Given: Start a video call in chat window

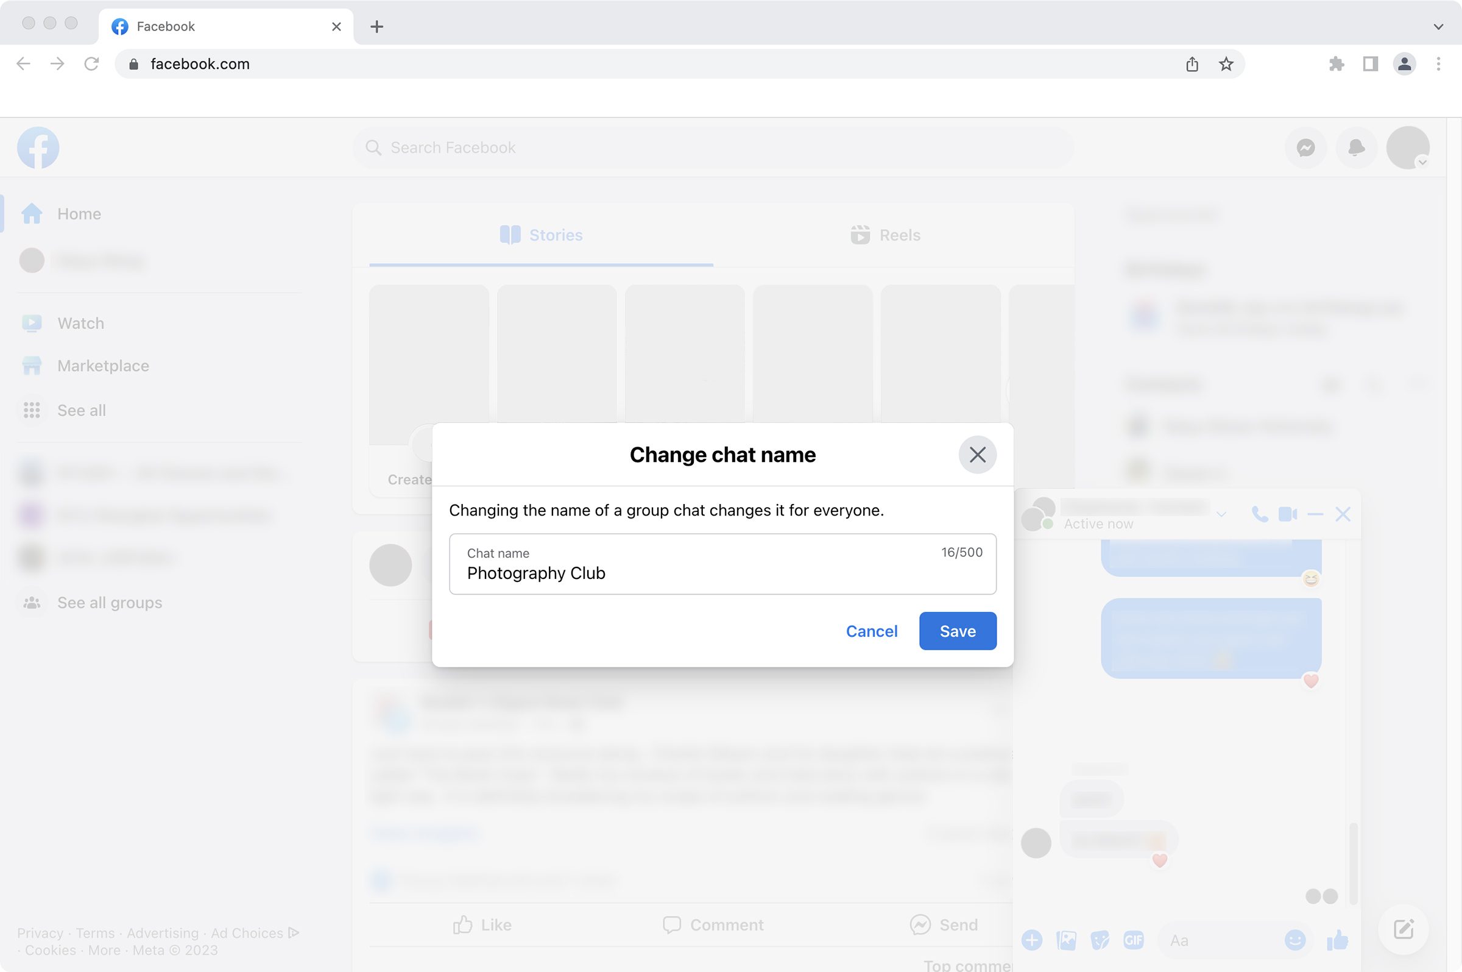Looking at the screenshot, I should pyautogui.click(x=1287, y=514).
